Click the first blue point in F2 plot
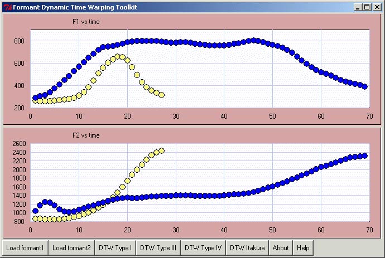The height and width of the screenshot is (258, 385). [35, 211]
